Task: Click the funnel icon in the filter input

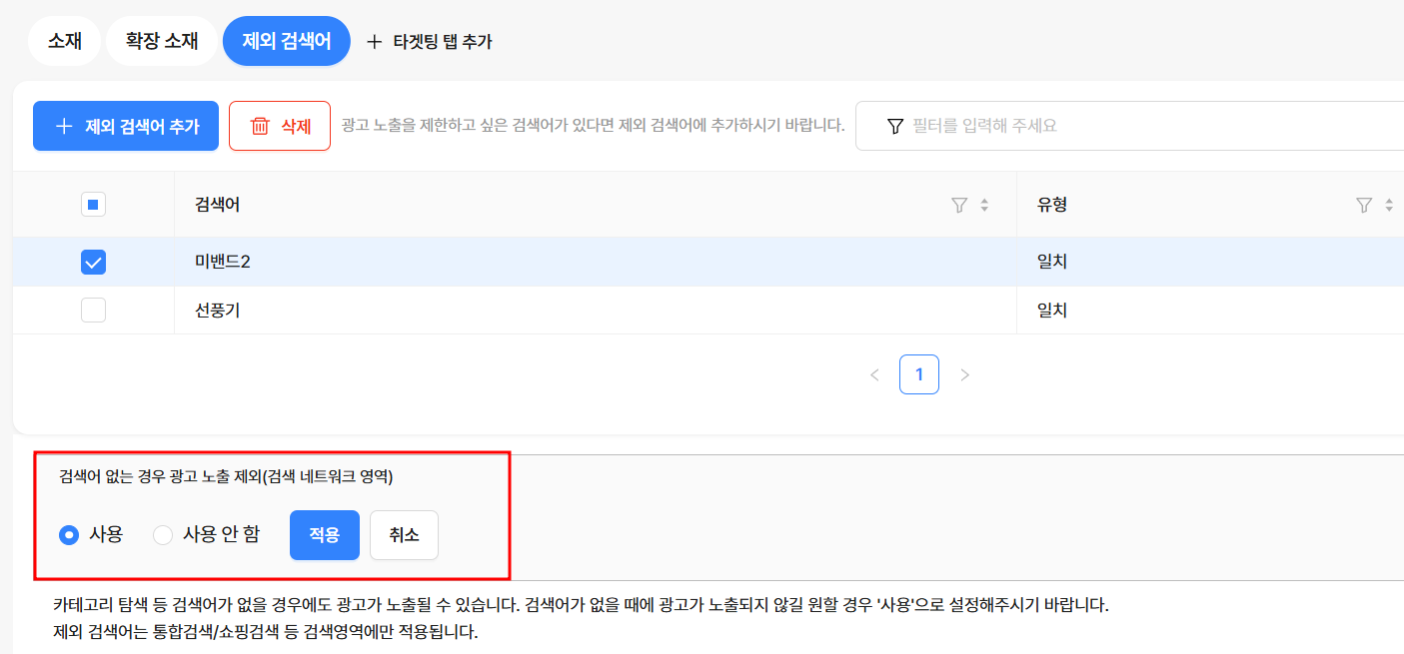Action: click(895, 126)
